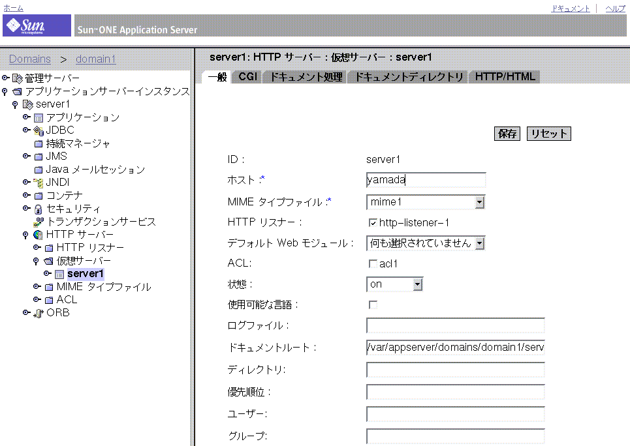Go to the Domains breadcrumb link

tap(30, 59)
